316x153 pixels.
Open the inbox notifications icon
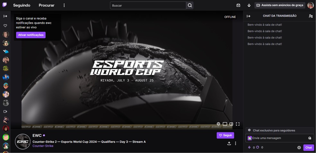tap(238, 5)
